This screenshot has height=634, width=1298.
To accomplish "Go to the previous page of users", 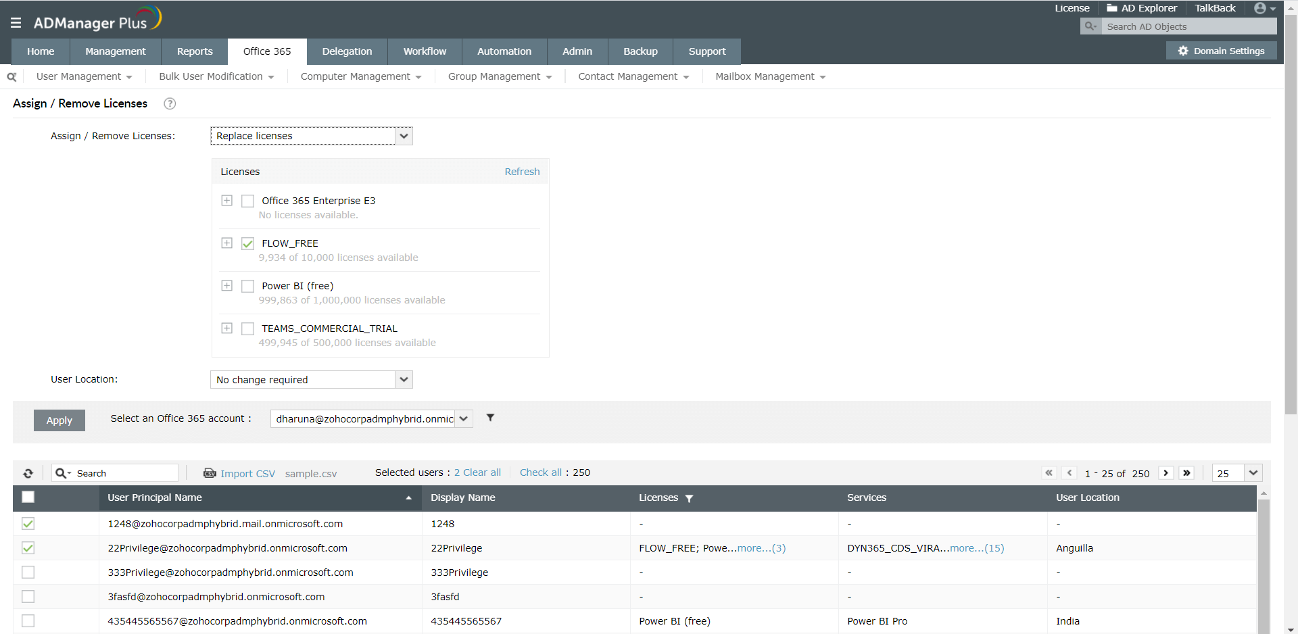I will (x=1069, y=473).
